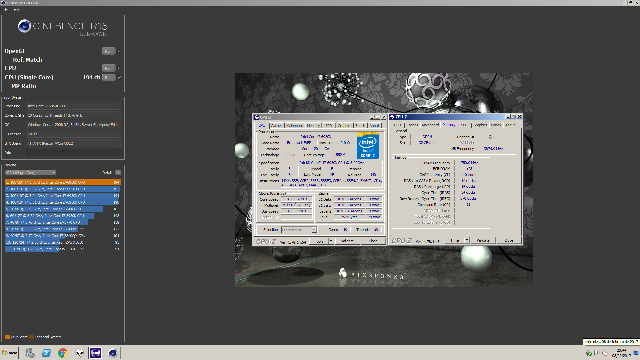Toggle the CPU (Single Core) test checkmark
The height and width of the screenshot is (360, 640).
119,77
